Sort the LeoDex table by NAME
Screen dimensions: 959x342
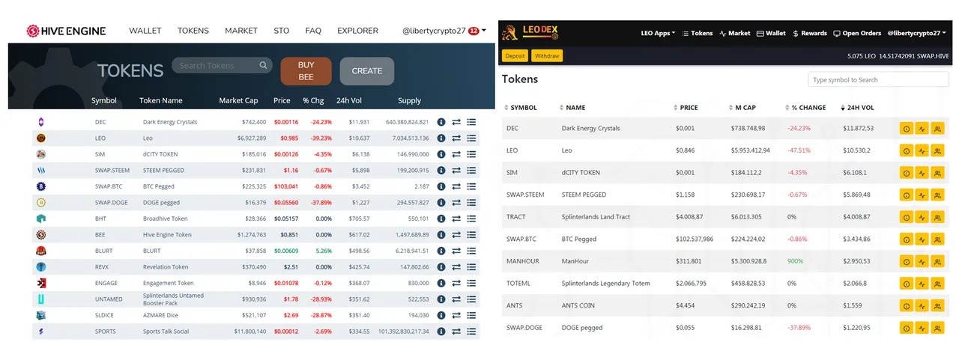[x=572, y=108]
